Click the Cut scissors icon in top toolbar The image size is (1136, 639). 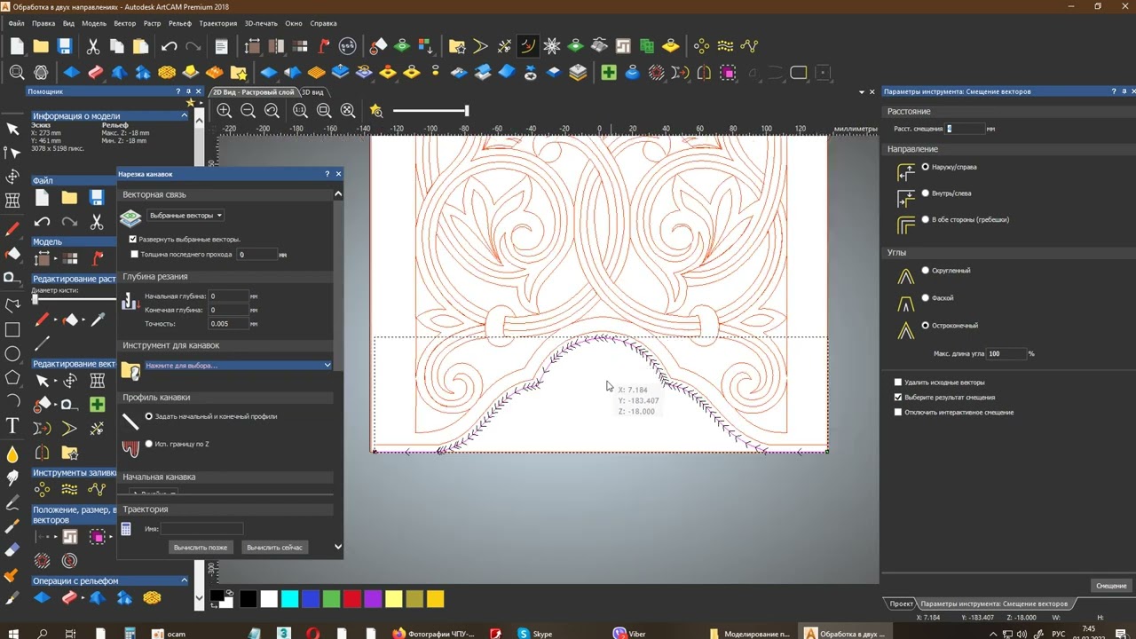click(92, 46)
